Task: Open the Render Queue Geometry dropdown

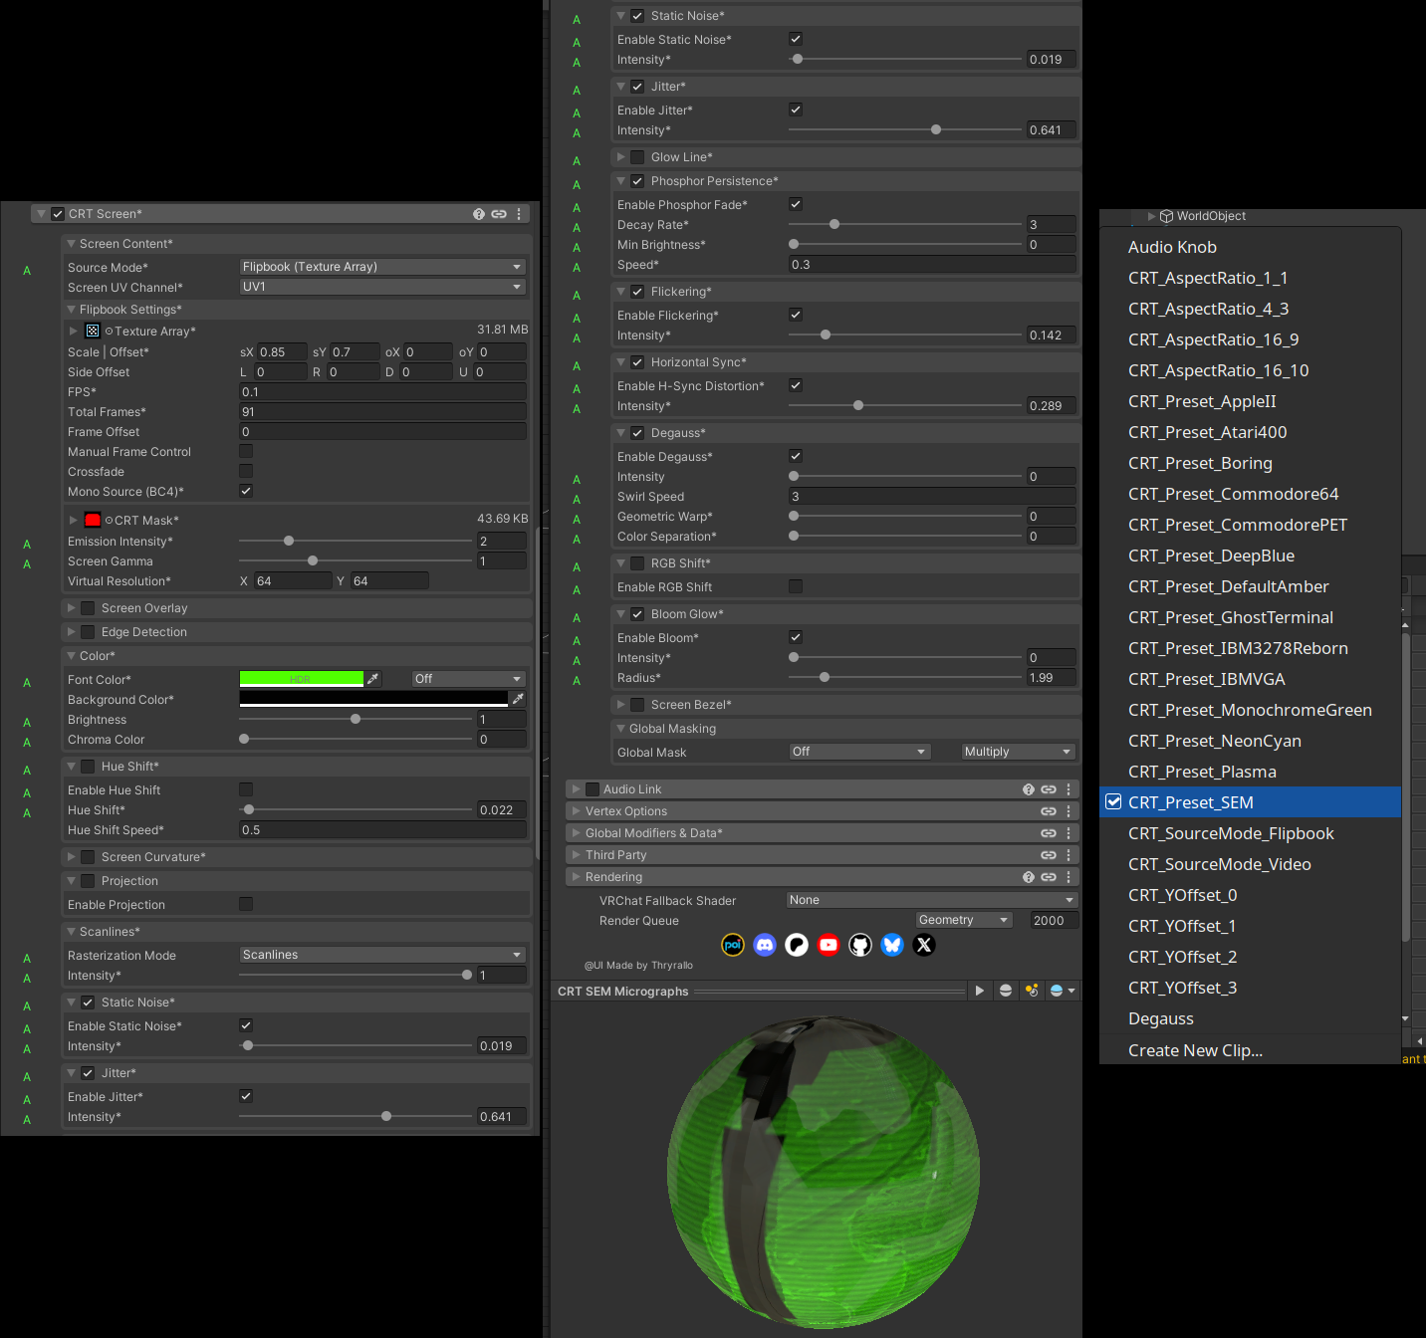Action: pyautogui.click(x=963, y=920)
